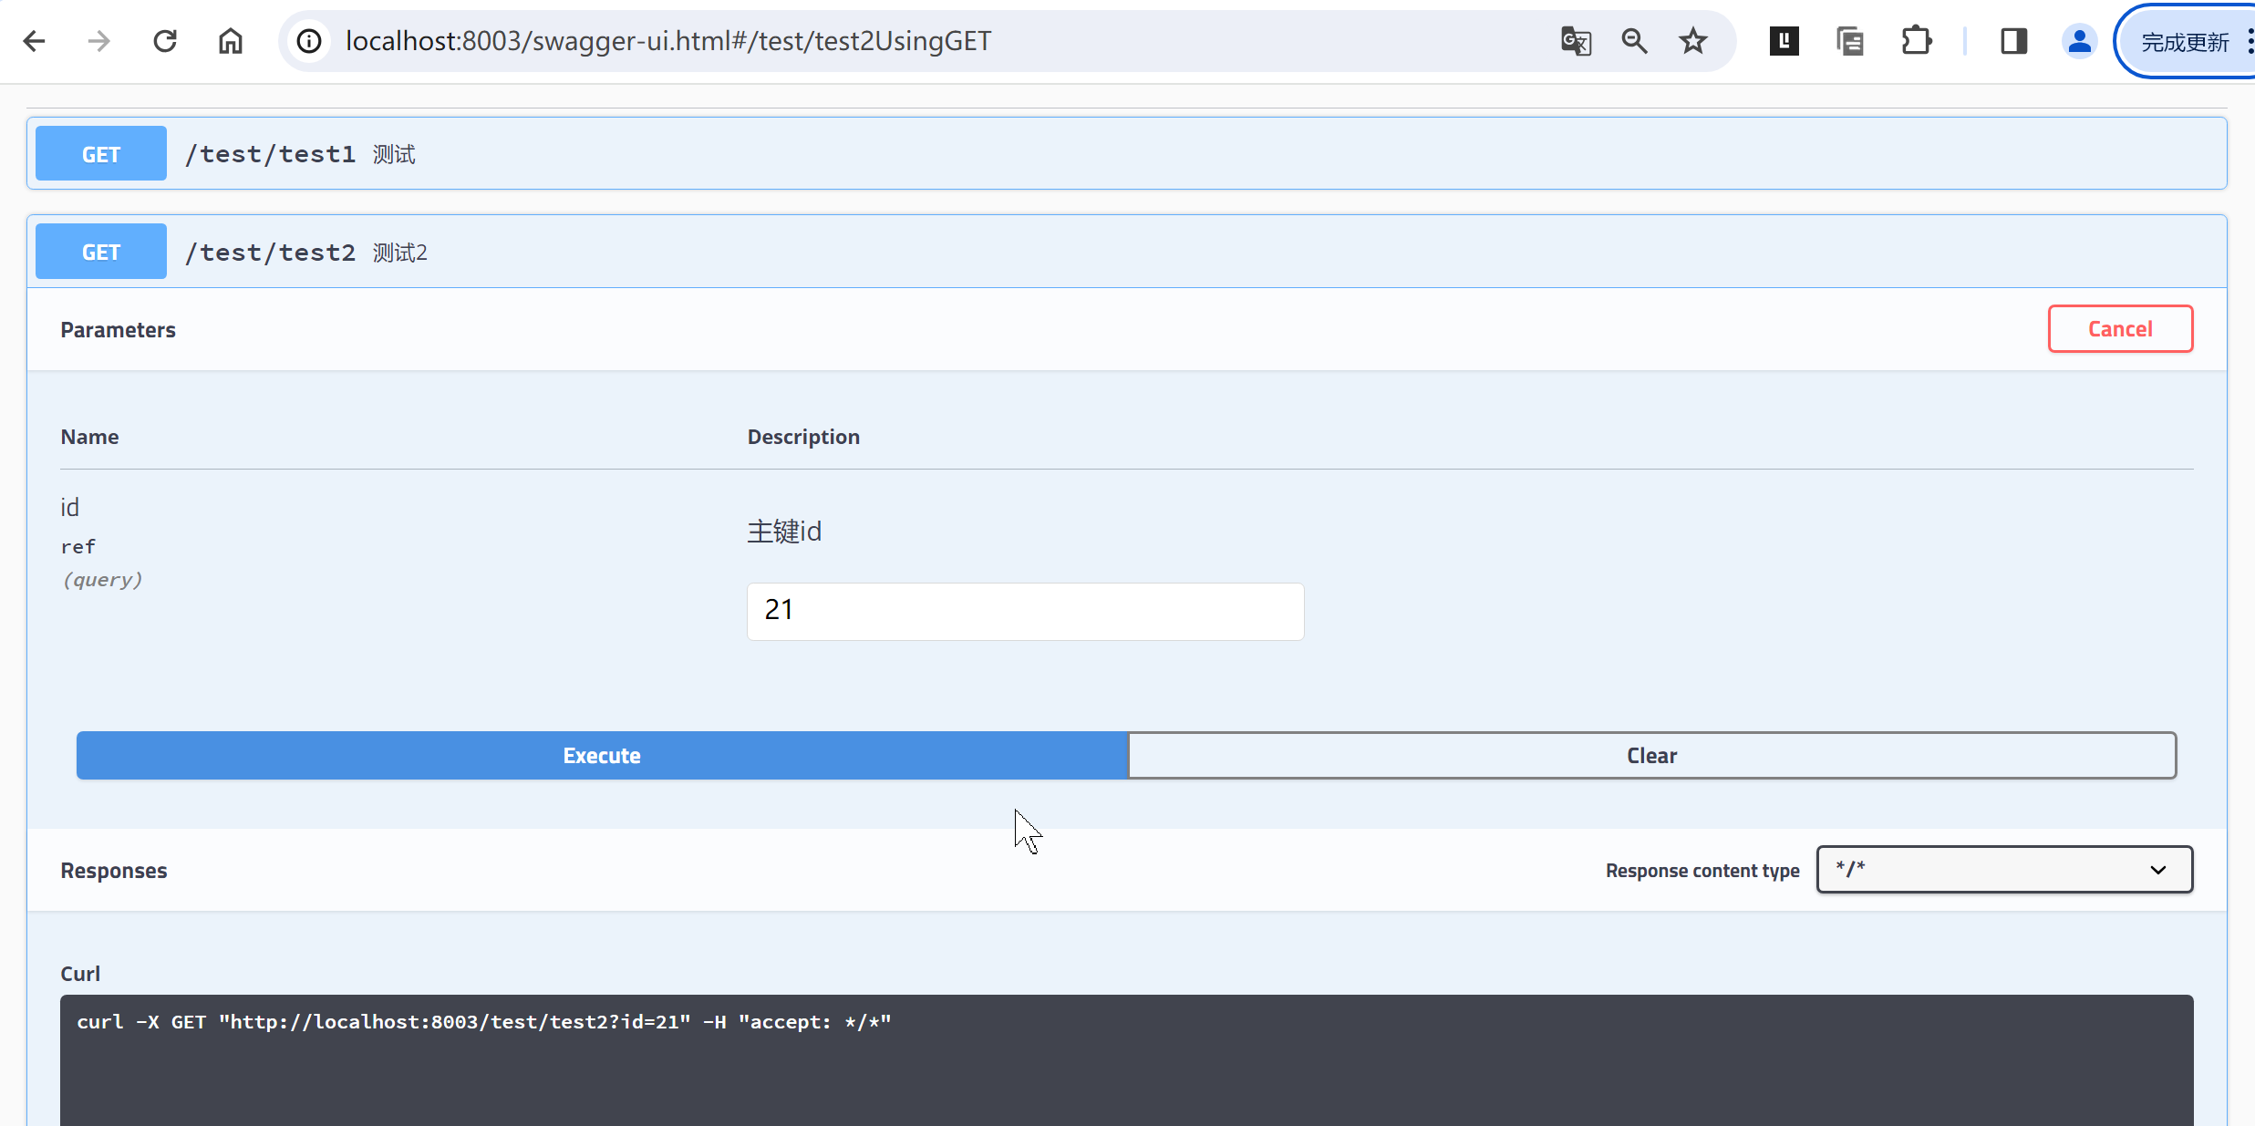View site information icon in address bar
Image resolution: width=2255 pixels, height=1126 pixels.
pyautogui.click(x=310, y=41)
